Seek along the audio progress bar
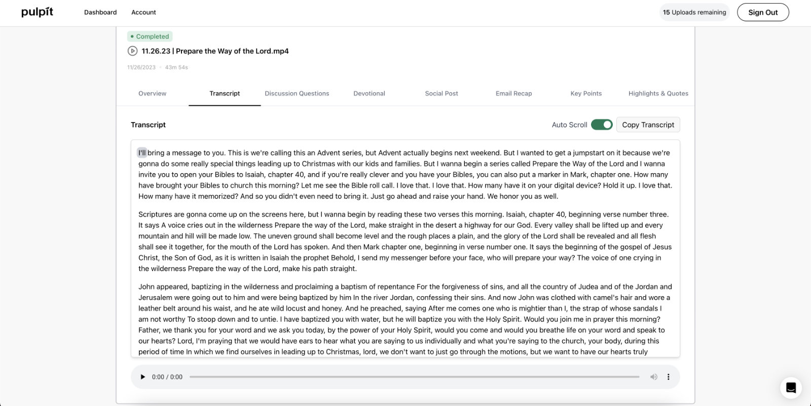This screenshot has width=811, height=406. (x=414, y=377)
